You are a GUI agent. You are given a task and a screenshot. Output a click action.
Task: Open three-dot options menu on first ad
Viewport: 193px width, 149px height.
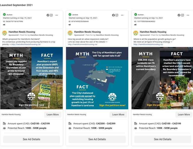56,15
